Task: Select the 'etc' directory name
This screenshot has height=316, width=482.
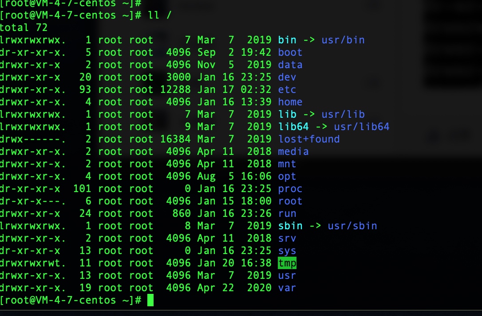Action: point(287,89)
